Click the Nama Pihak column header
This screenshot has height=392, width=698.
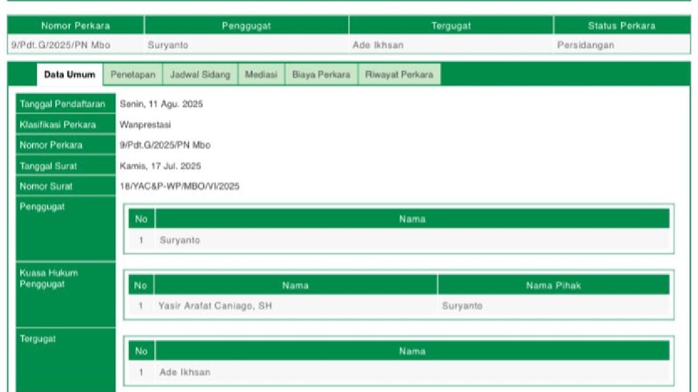tap(553, 285)
